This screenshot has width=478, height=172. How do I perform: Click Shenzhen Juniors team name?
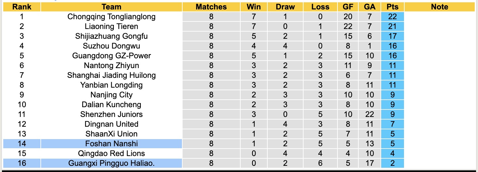(x=112, y=114)
